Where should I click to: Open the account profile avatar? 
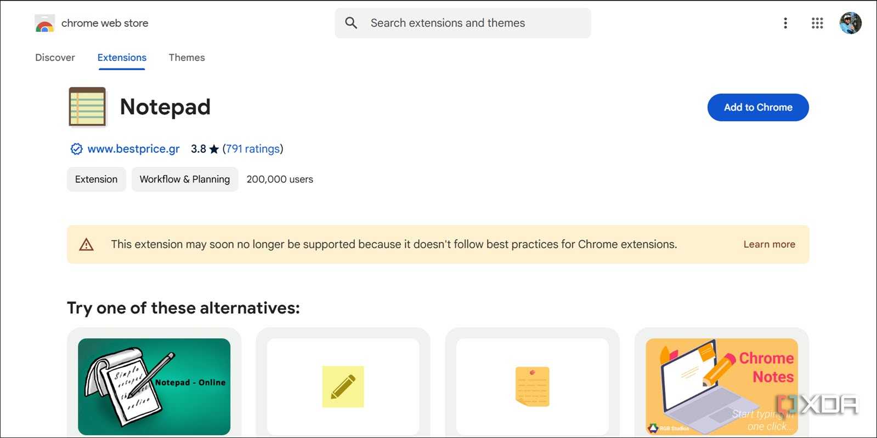pos(850,23)
